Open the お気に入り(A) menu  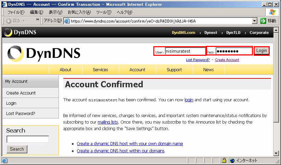click(79, 12)
